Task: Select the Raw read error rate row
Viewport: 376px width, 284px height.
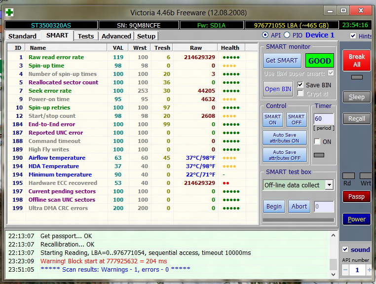Action: coord(133,57)
